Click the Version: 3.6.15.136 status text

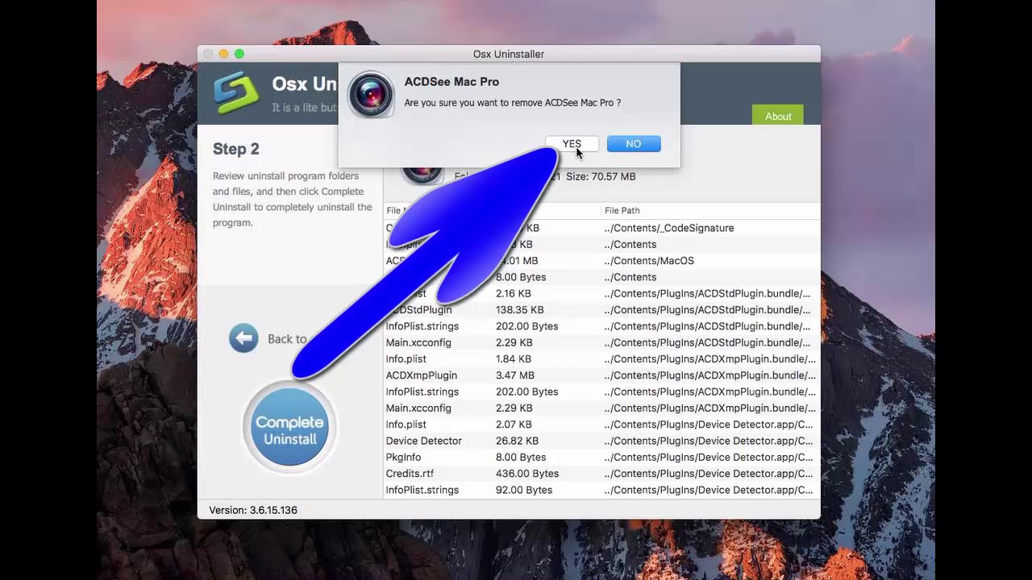click(x=253, y=510)
